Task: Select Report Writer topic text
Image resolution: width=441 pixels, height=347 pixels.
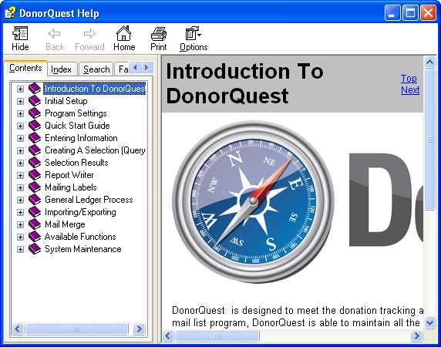Action: pyautogui.click(x=69, y=175)
